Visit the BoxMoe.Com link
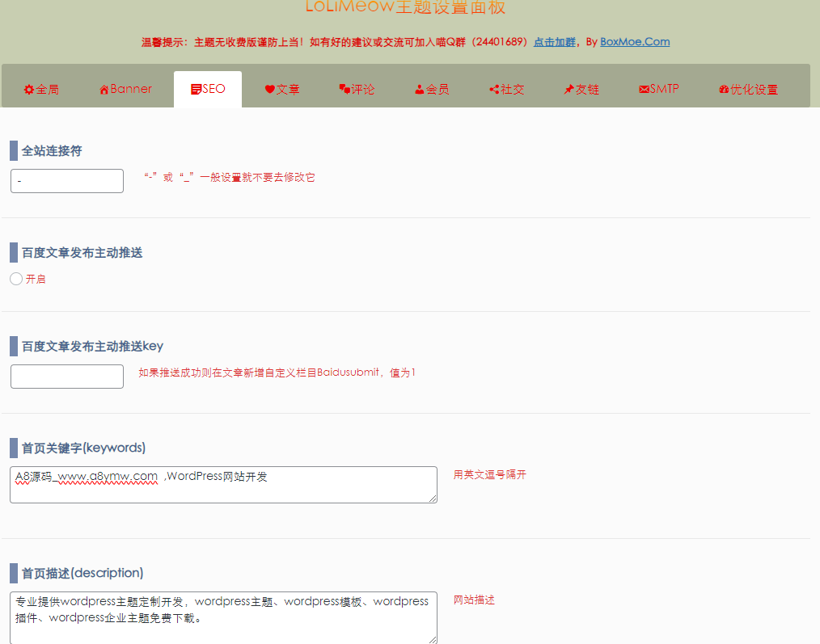This screenshot has width=820, height=644. click(x=635, y=42)
